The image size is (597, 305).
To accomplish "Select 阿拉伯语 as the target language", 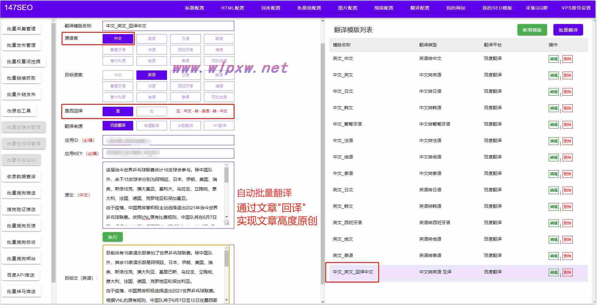I will click(219, 97).
